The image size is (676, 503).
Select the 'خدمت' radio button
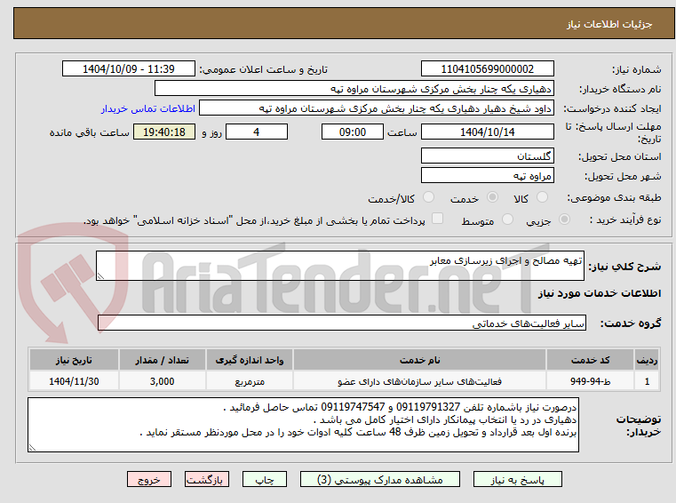(x=492, y=197)
